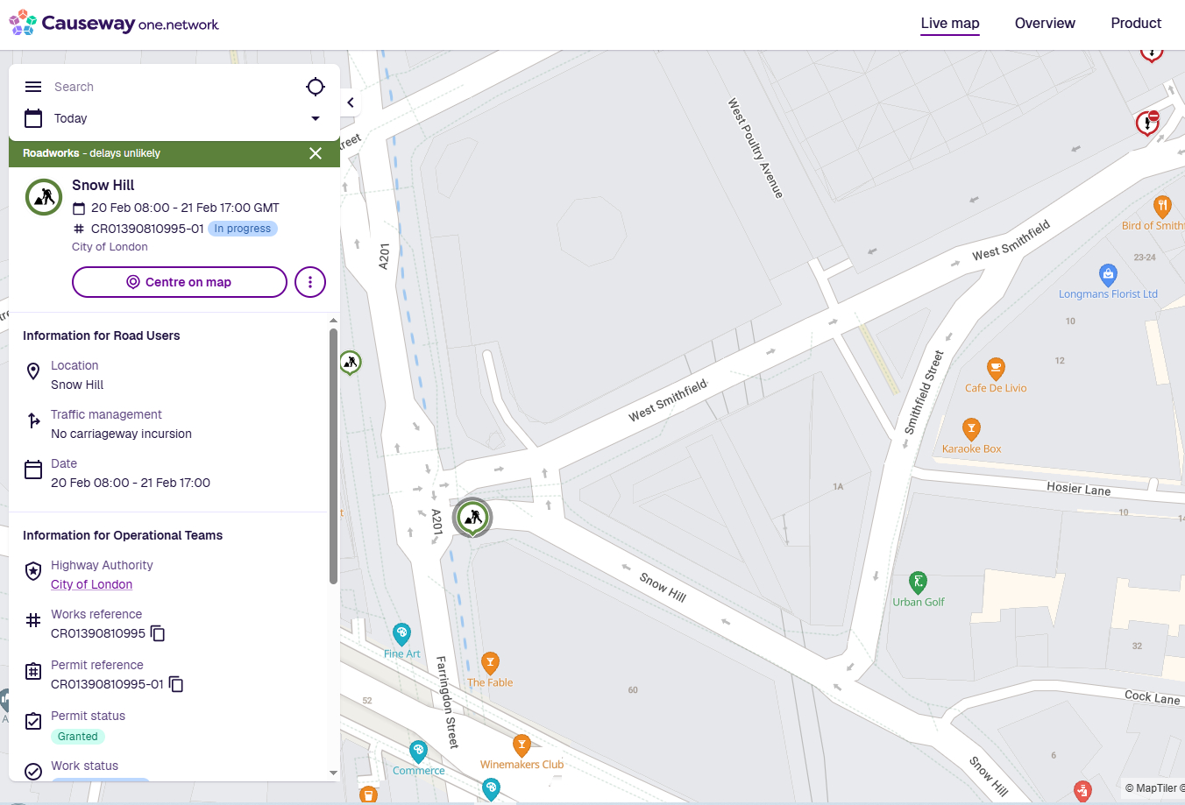This screenshot has width=1185, height=805.
Task: Open the Product menu item
Action: (x=1136, y=24)
